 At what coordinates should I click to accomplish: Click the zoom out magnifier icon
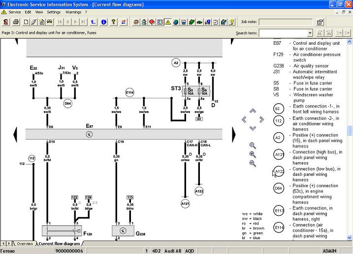click(253, 163)
